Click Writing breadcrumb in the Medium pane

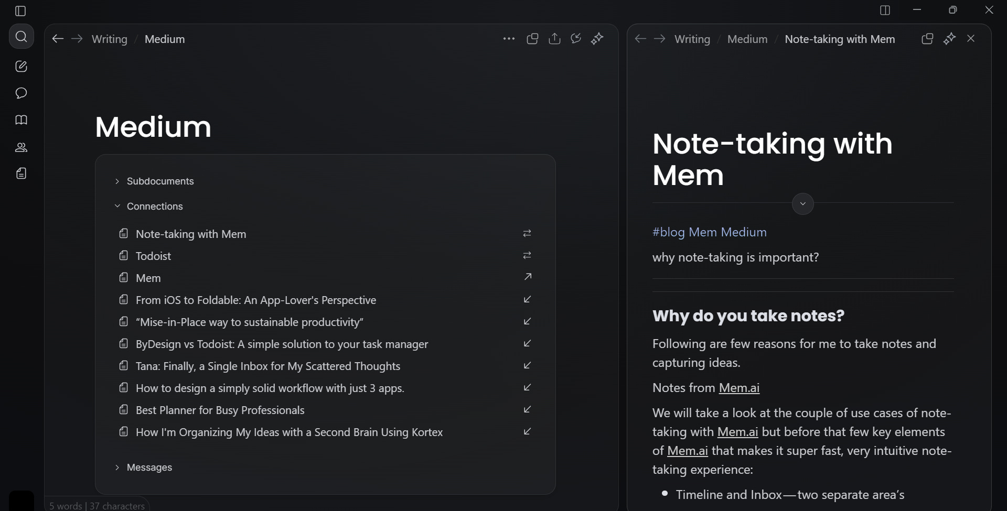[x=110, y=39]
